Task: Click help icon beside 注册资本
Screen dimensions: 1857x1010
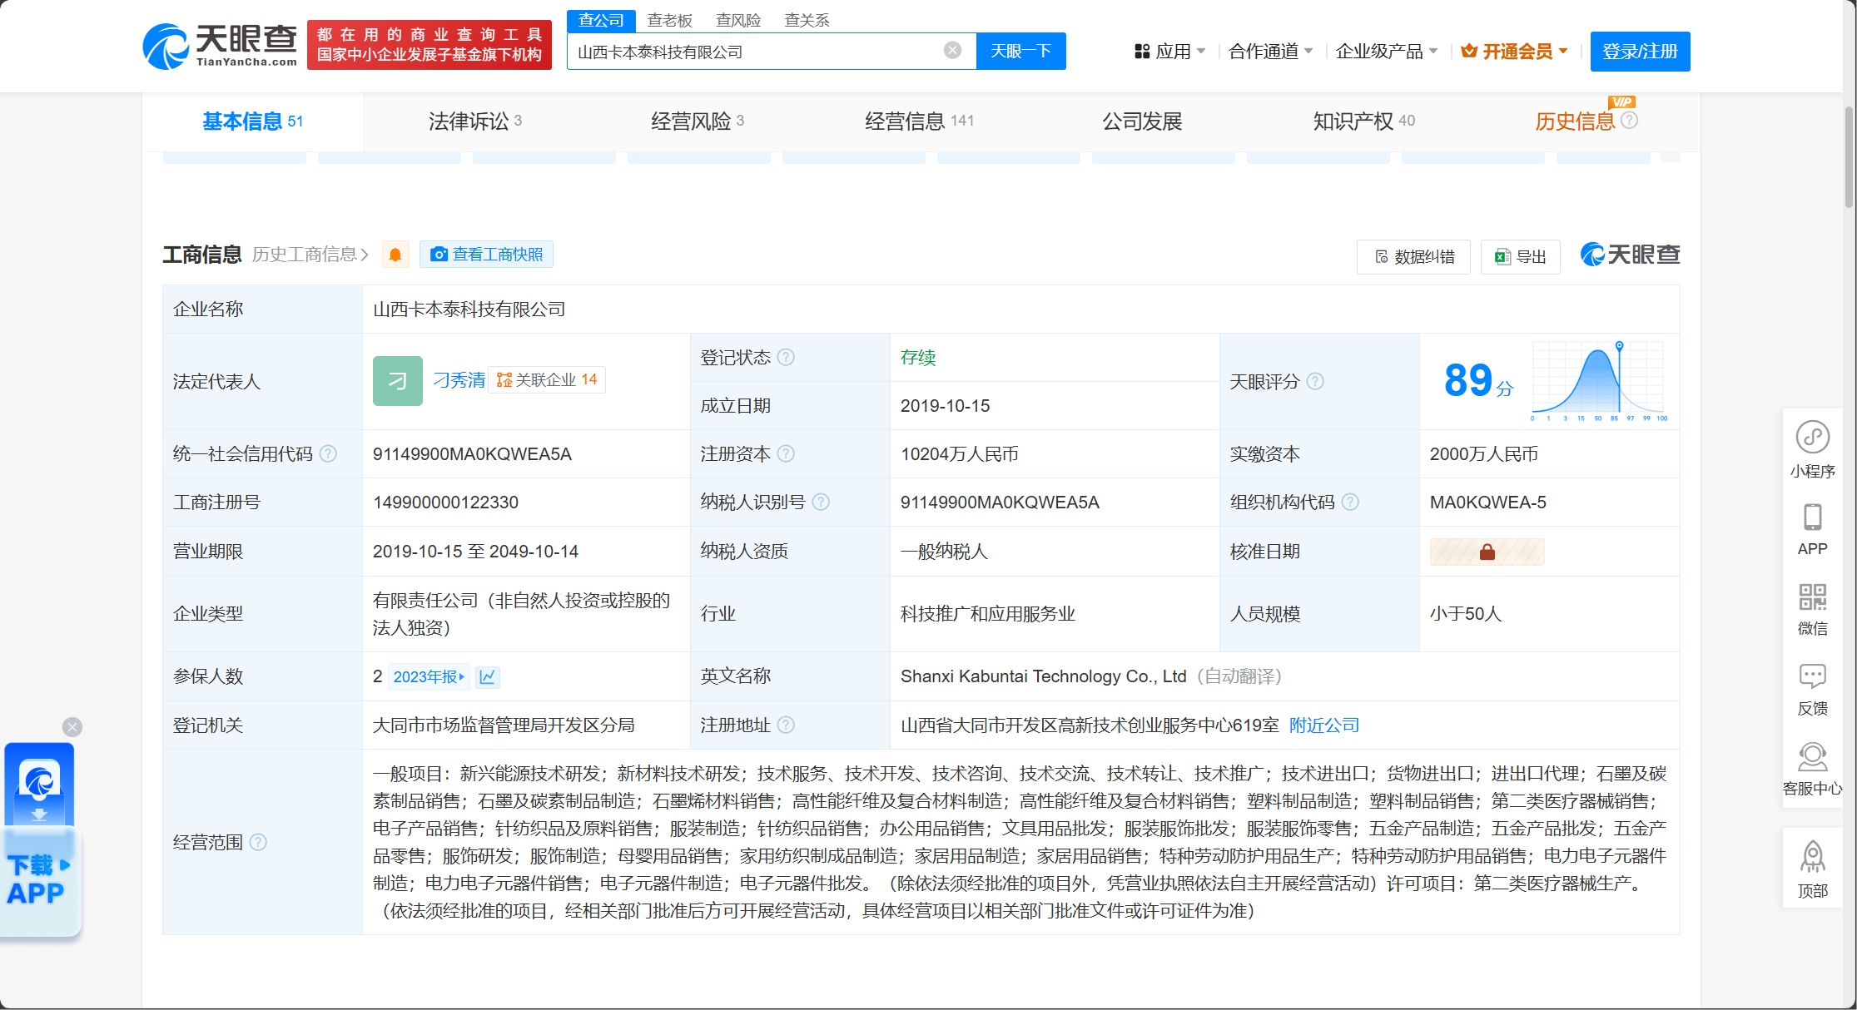Action: (786, 454)
